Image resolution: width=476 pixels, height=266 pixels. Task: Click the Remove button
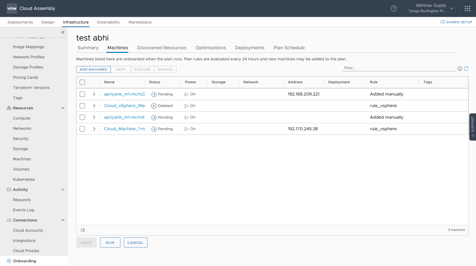coord(165,69)
